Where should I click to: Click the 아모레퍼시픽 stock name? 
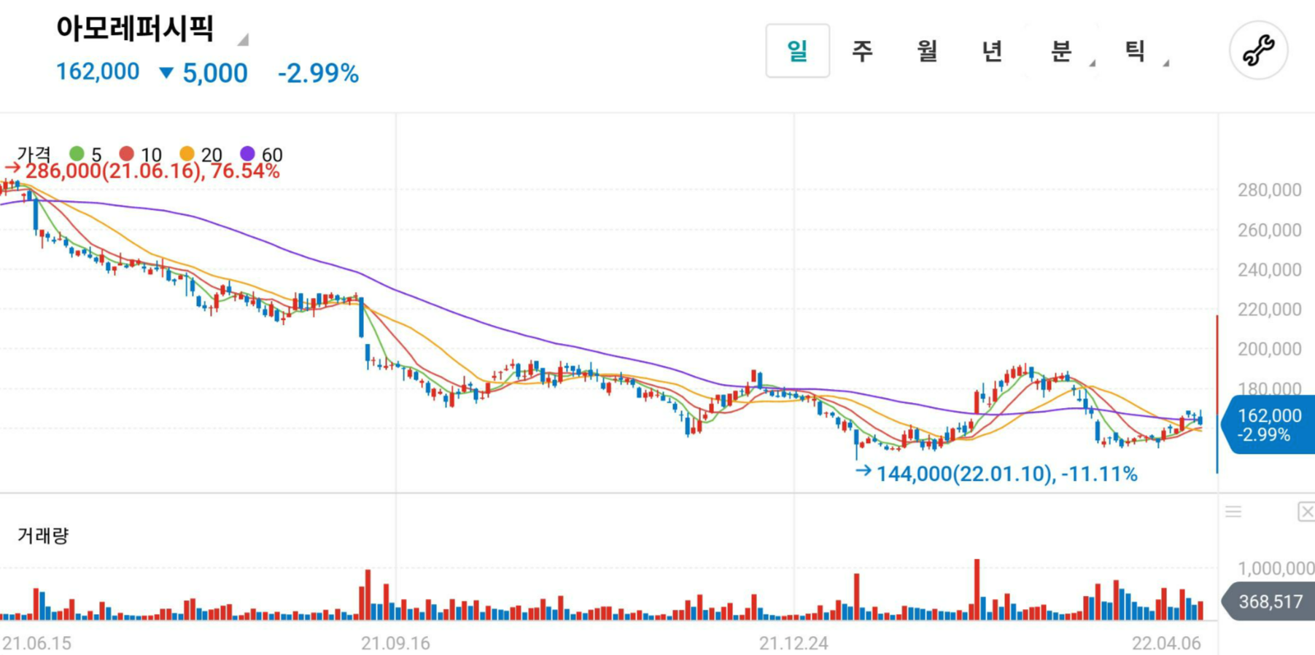coord(135,29)
